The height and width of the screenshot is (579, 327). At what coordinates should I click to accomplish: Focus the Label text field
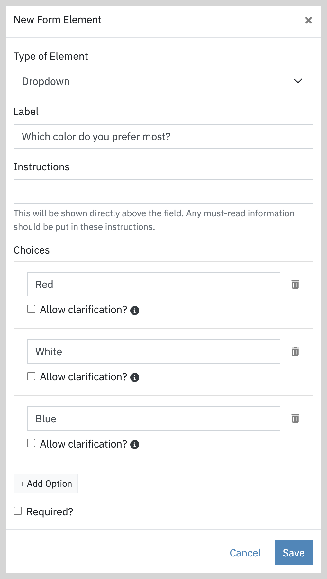(163, 136)
